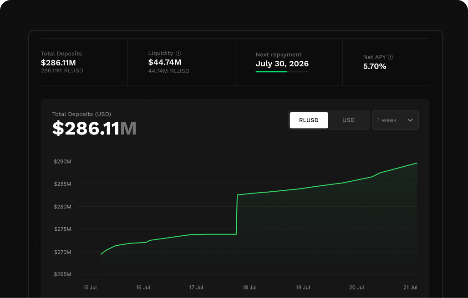Click the Net APY 5.70% value
The image size is (468, 298).
[x=375, y=66]
